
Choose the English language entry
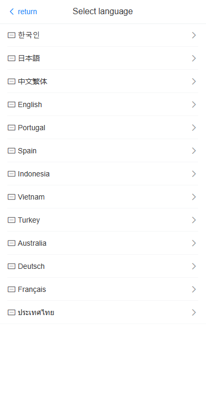103,104
